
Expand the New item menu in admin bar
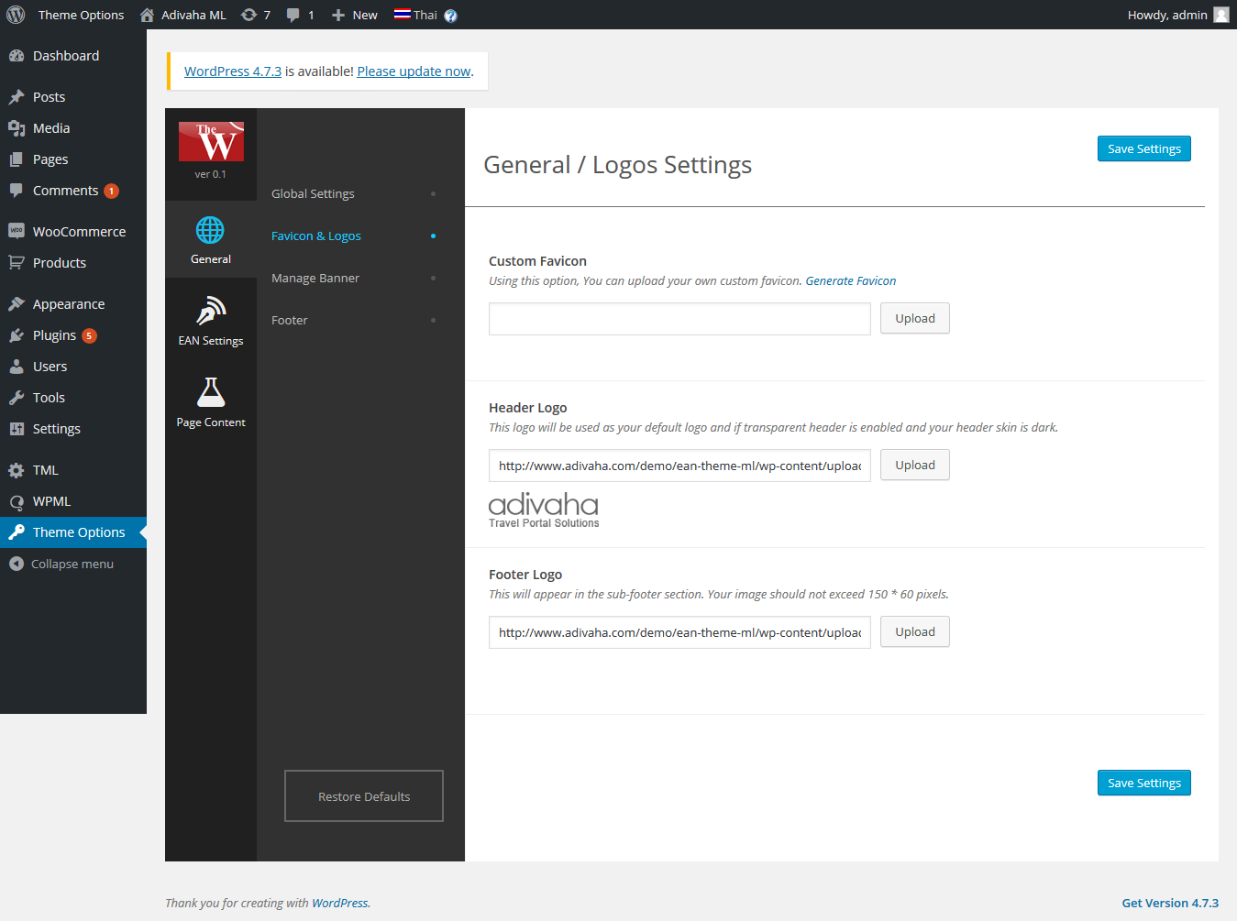point(353,14)
